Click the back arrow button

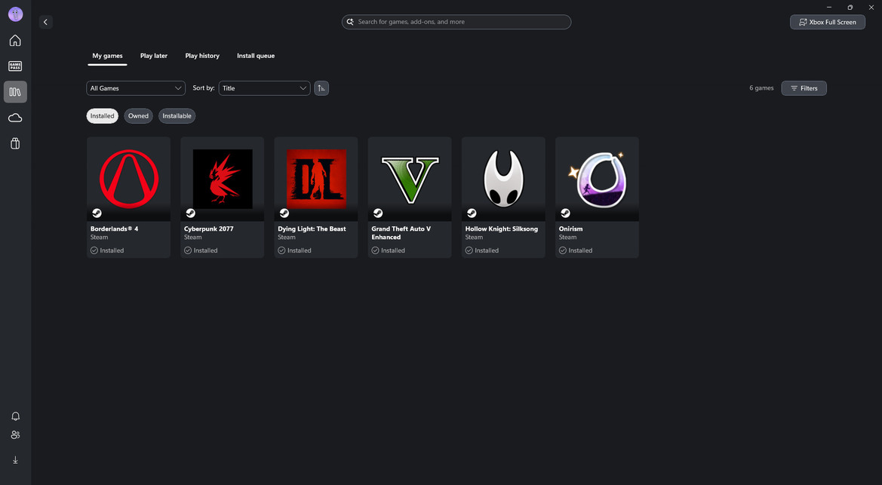[45, 22]
